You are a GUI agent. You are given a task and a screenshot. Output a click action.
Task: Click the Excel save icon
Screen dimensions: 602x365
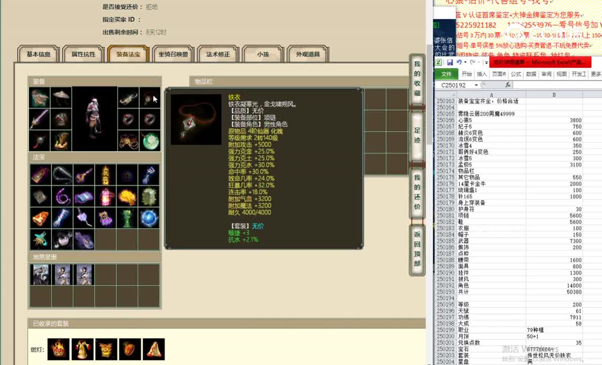pos(449,62)
